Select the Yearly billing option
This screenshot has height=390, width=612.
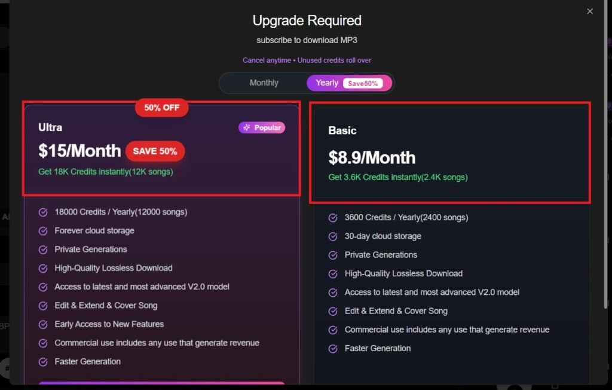327,83
